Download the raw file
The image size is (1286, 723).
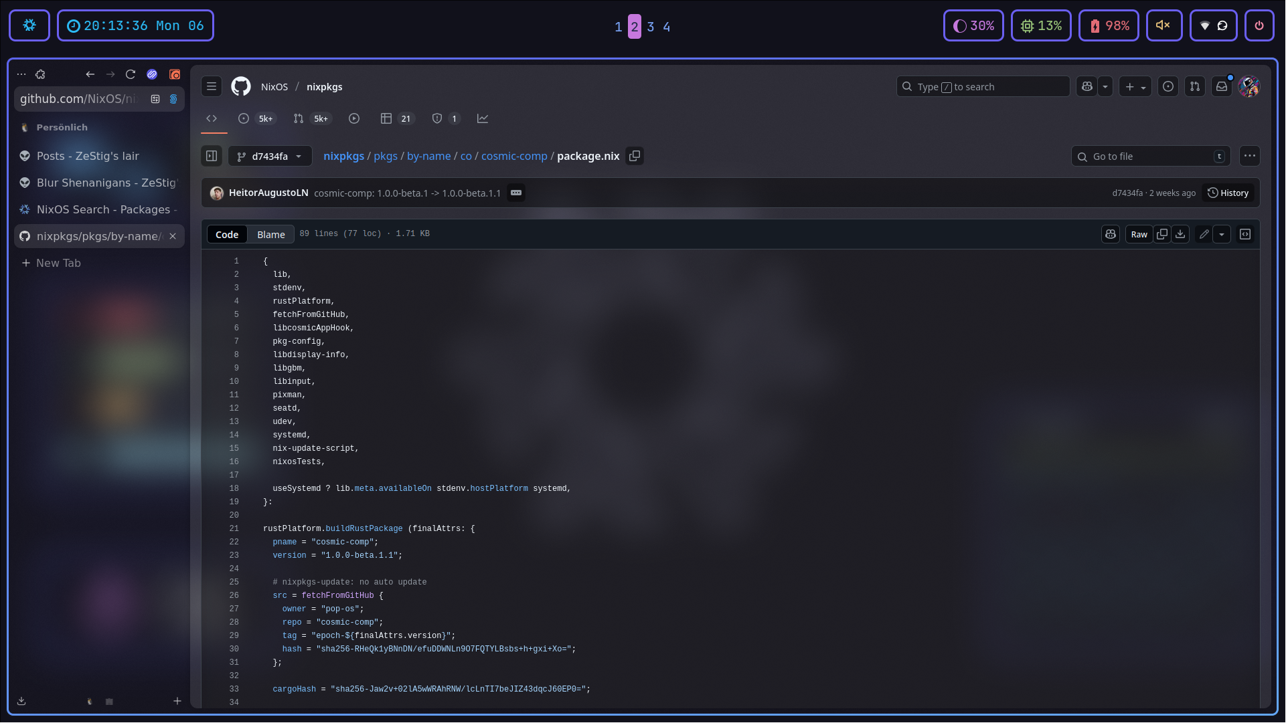tap(1180, 234)
